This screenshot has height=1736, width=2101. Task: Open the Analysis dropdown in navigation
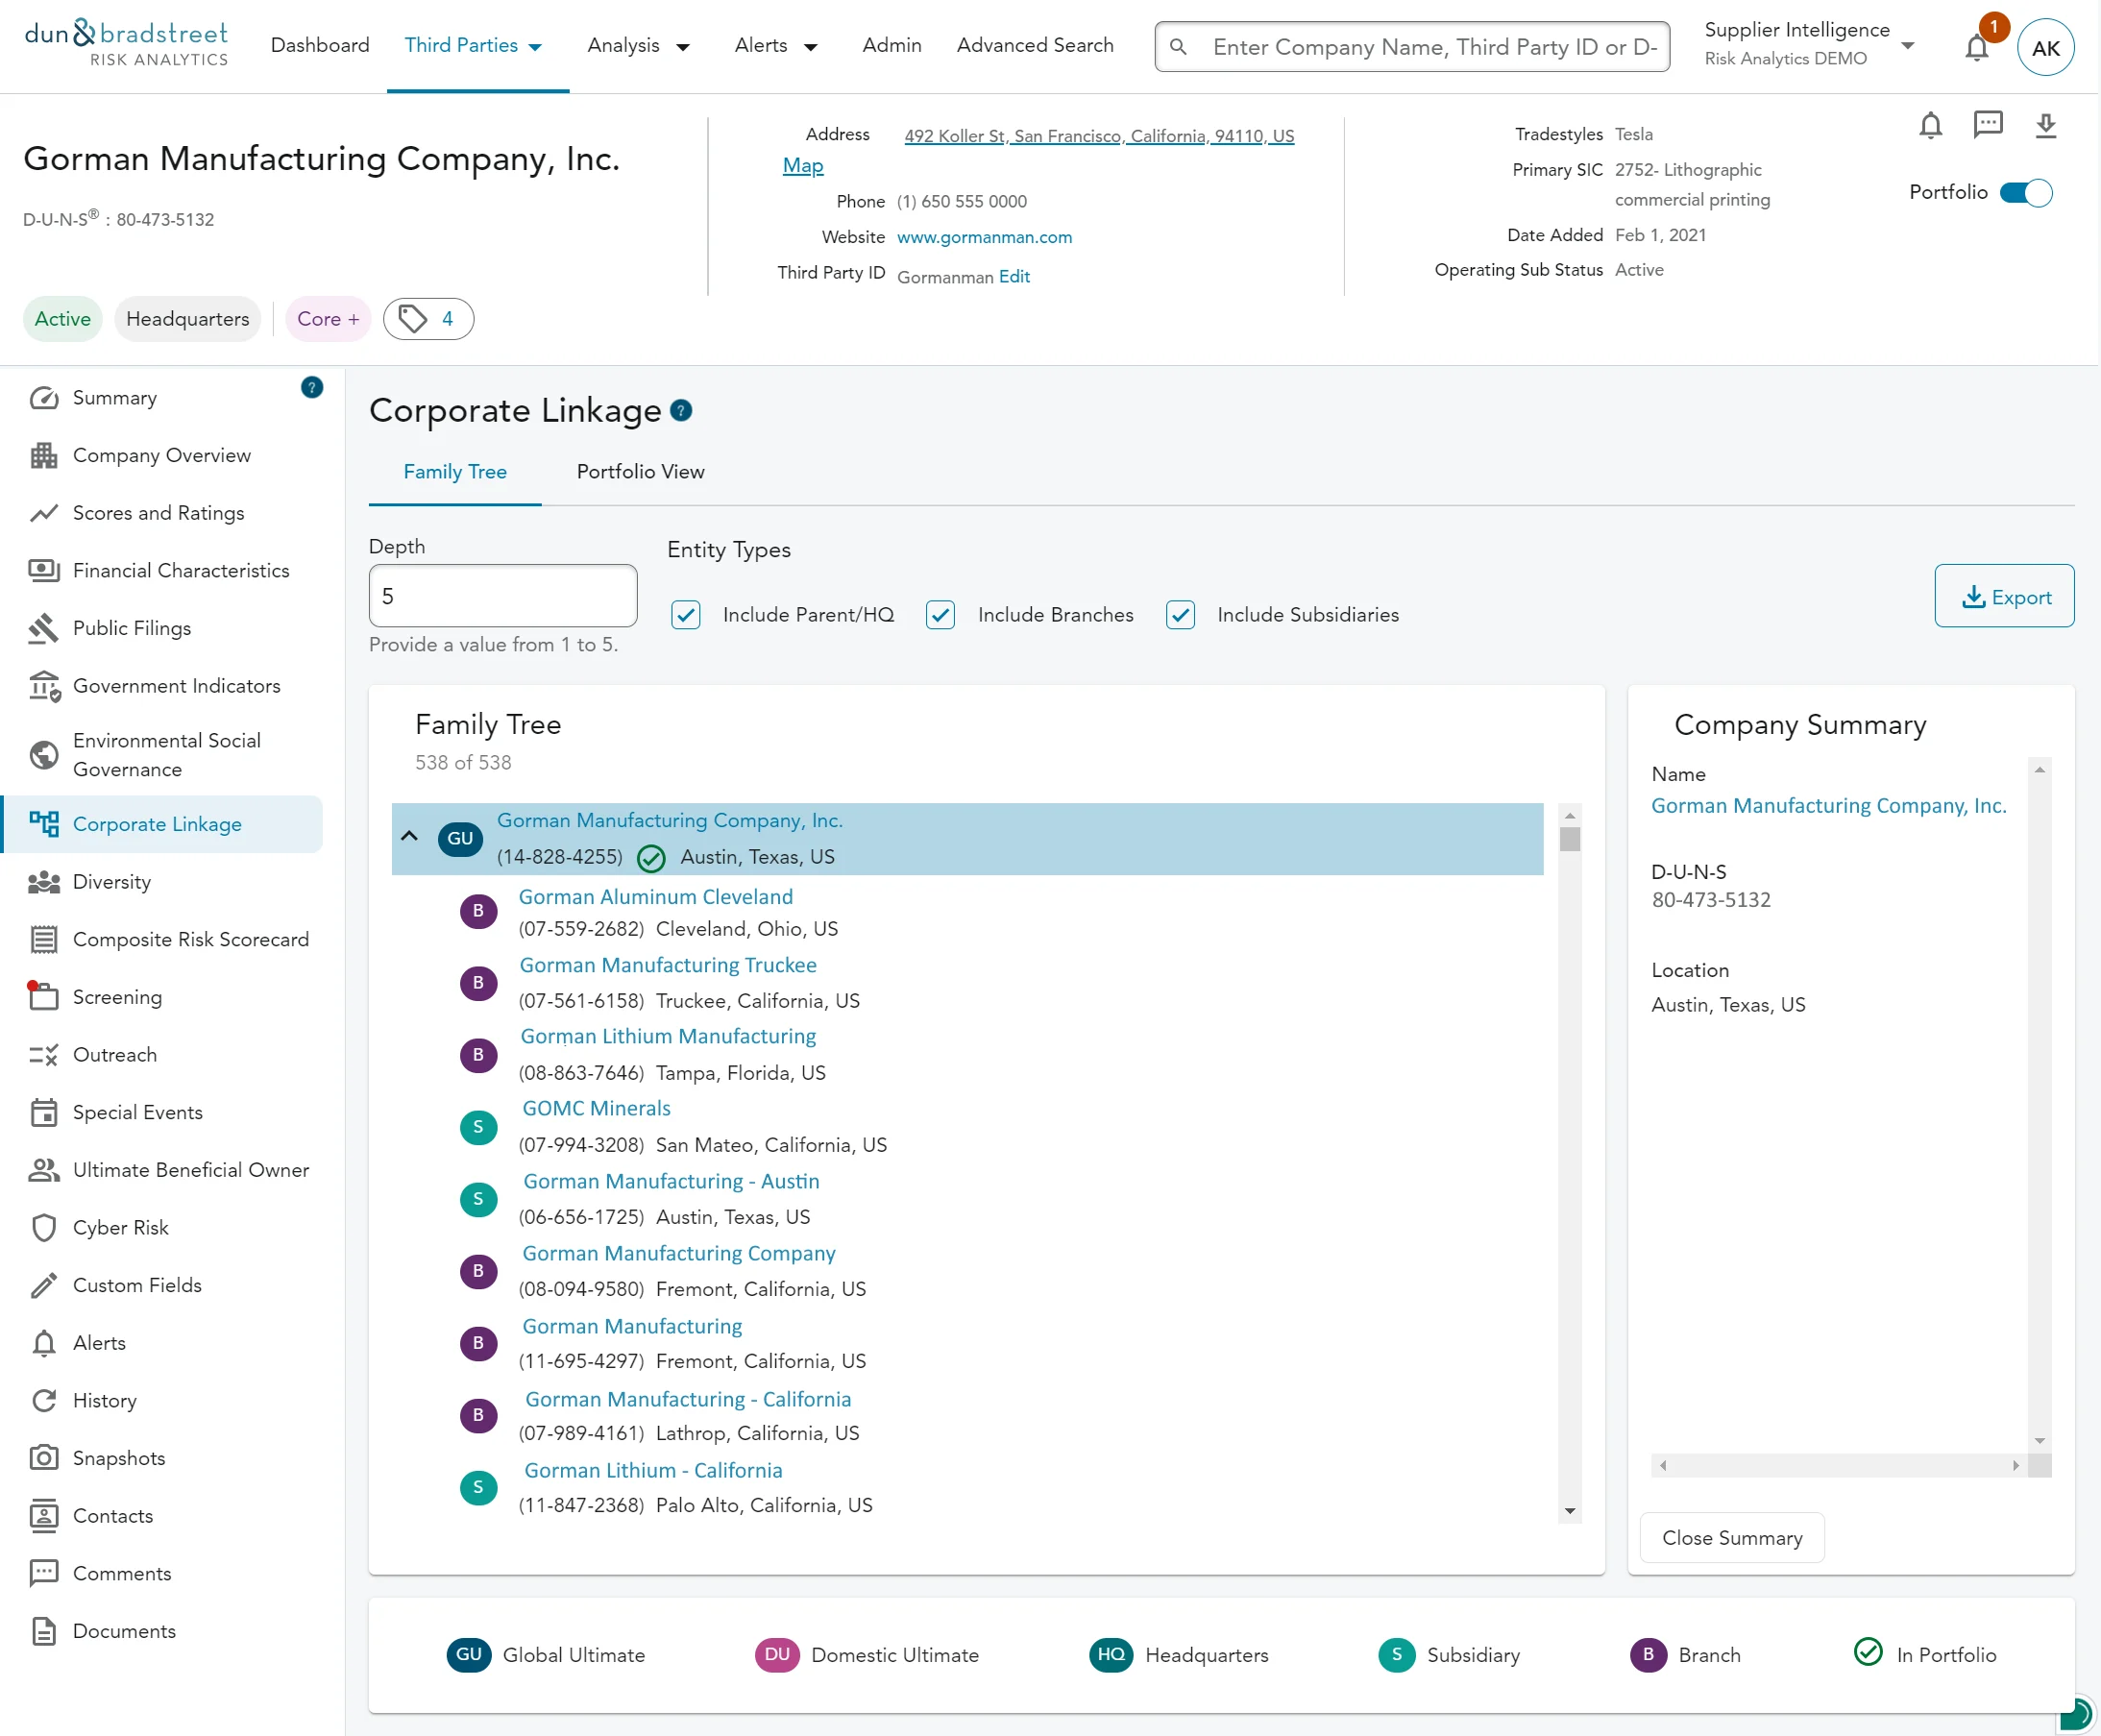pos(638,46)
